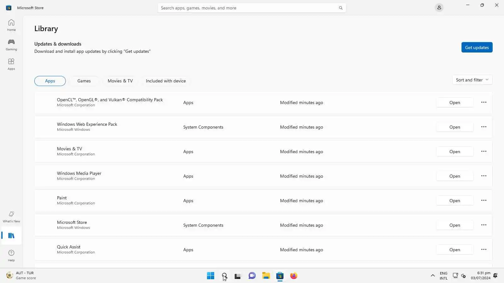Open more options for Microsoft Store row
The width and height of the screenshot is (504, 283).
(x=484, y=225)
